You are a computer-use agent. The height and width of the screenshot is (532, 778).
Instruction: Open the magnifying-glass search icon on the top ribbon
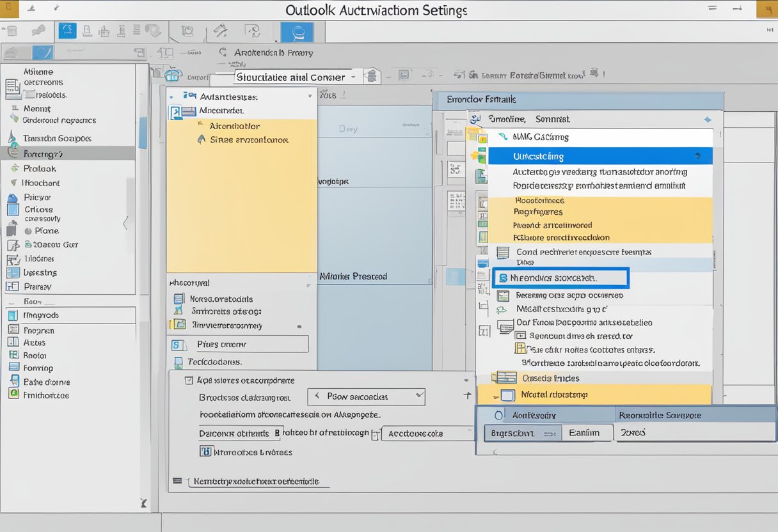(x=298, y=32)
